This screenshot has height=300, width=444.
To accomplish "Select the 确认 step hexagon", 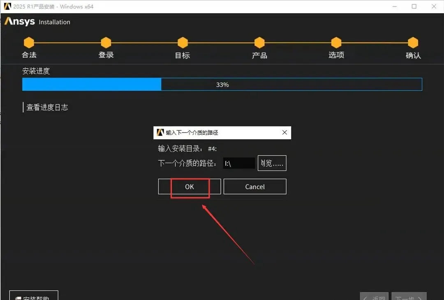I will (x=413, y=43).
